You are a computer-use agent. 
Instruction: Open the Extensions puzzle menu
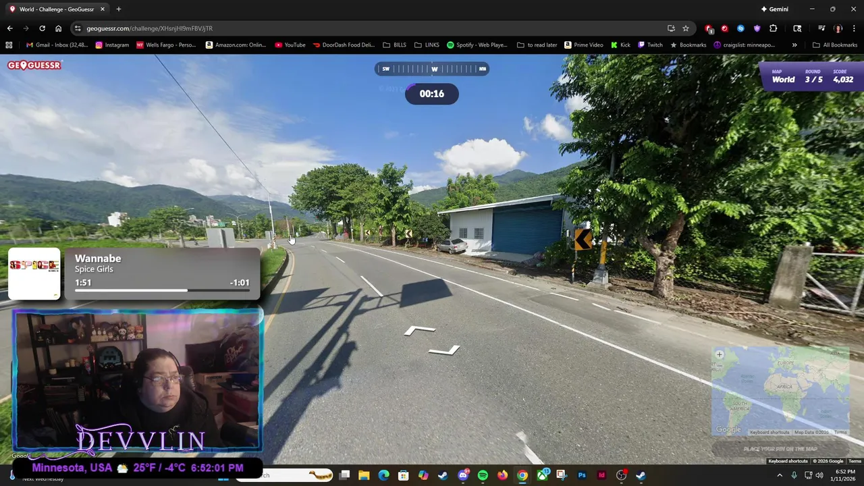pyautogui.click(x=774, y=28)
